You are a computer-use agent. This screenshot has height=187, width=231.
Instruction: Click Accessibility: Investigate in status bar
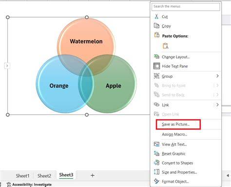click(29, 185)
